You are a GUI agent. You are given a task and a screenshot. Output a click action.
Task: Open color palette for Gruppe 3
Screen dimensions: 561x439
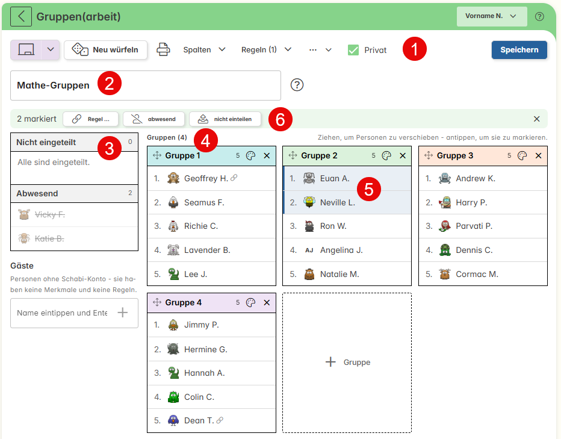point(522,155)
